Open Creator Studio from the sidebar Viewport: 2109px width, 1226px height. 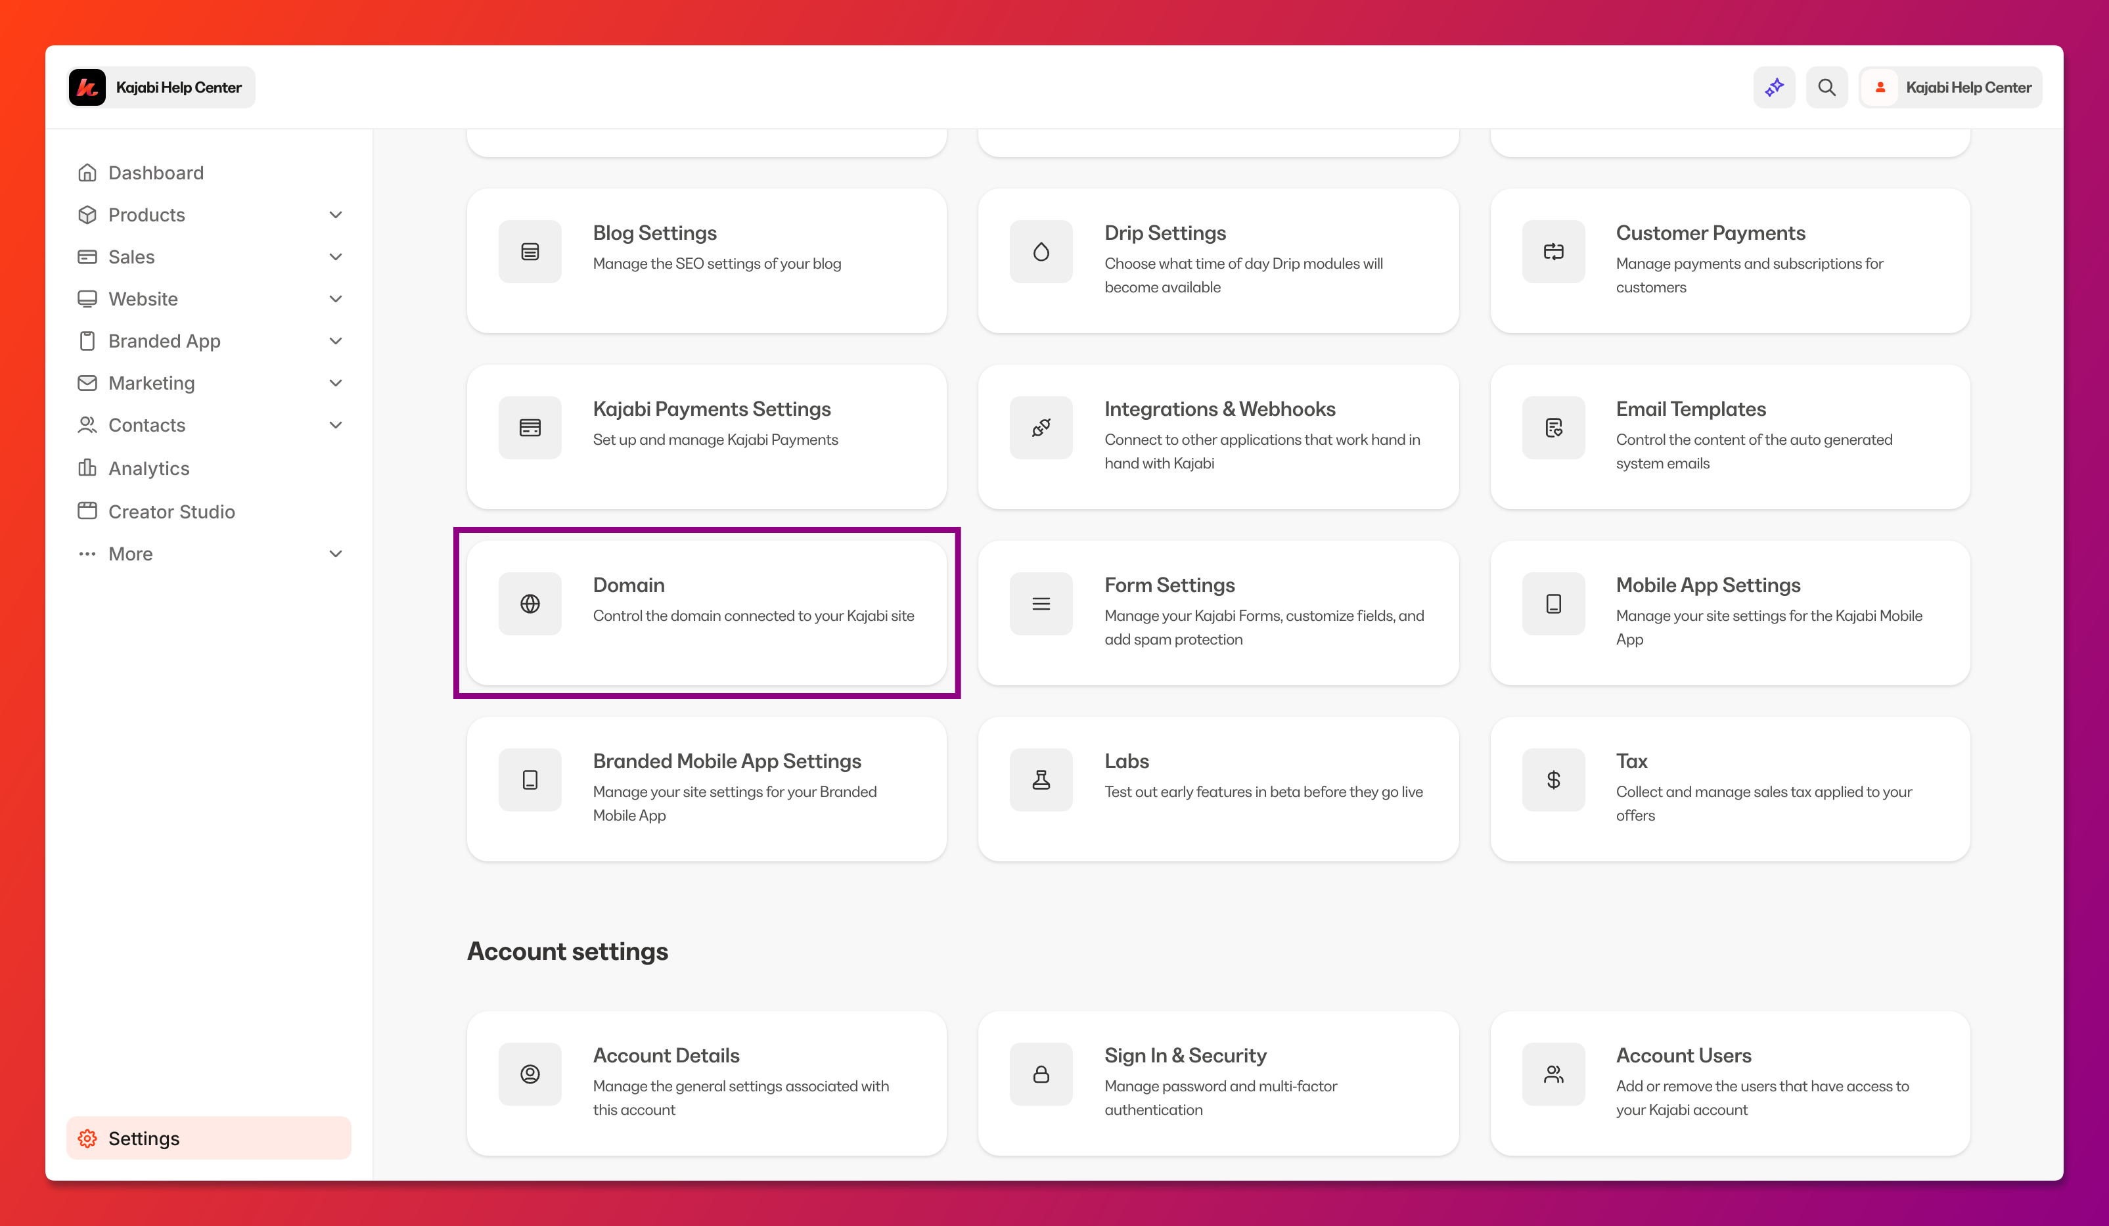pyautogui.click(x=208, y=511)
